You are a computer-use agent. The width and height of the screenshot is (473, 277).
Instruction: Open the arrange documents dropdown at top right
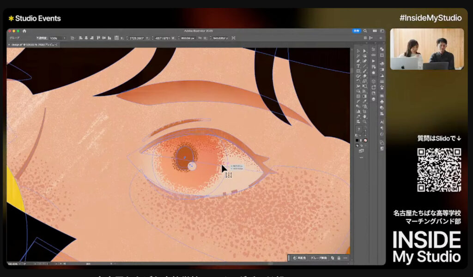pyautogui.click(x=374, y=31)
